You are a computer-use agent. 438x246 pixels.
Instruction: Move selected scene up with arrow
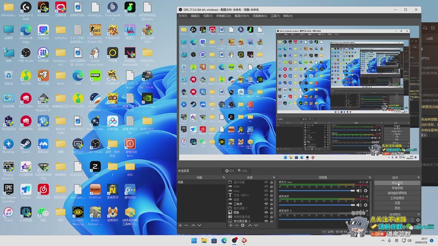pos(194,225)
